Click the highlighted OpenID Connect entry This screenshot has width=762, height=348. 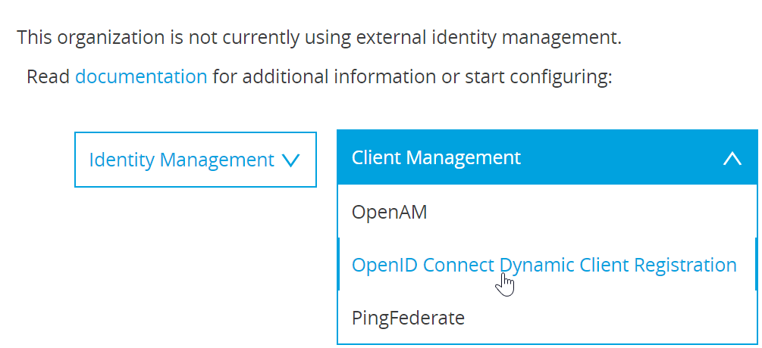[x=544, y=265]
